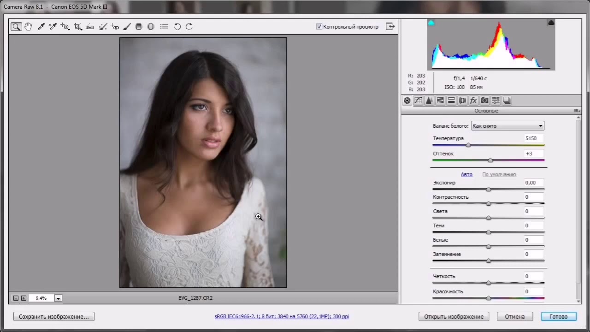Open the Основные panel options menu
This screenshot has height=332, width=590.
577,111
